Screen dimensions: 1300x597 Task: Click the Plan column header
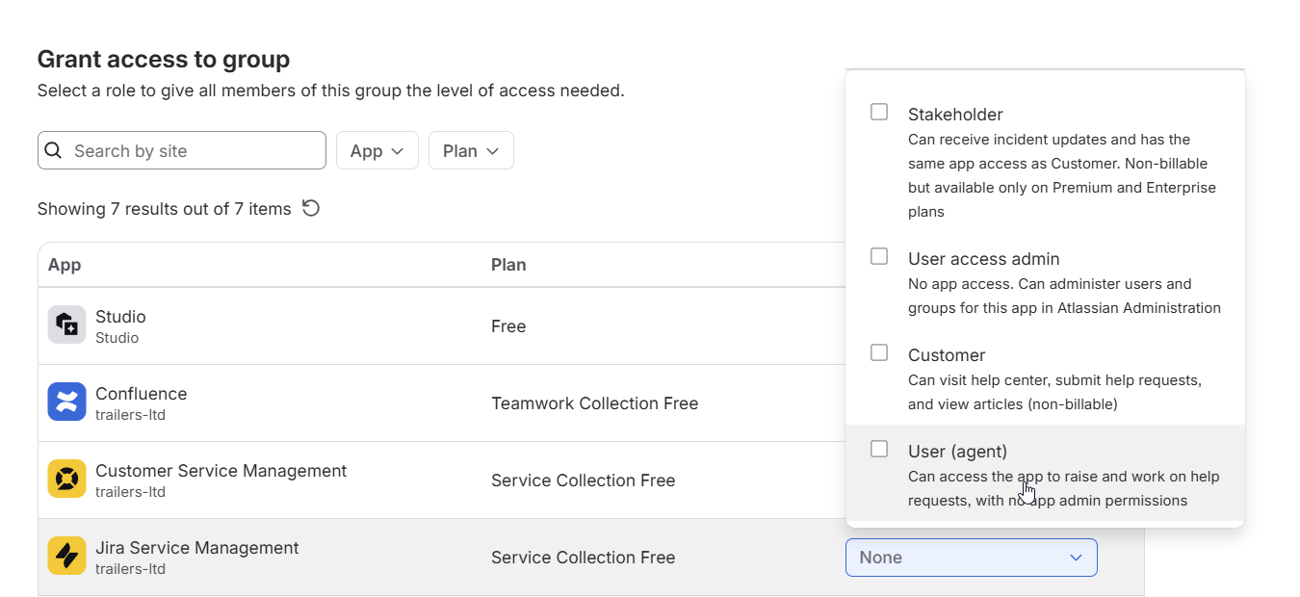(x=508, y=265)
